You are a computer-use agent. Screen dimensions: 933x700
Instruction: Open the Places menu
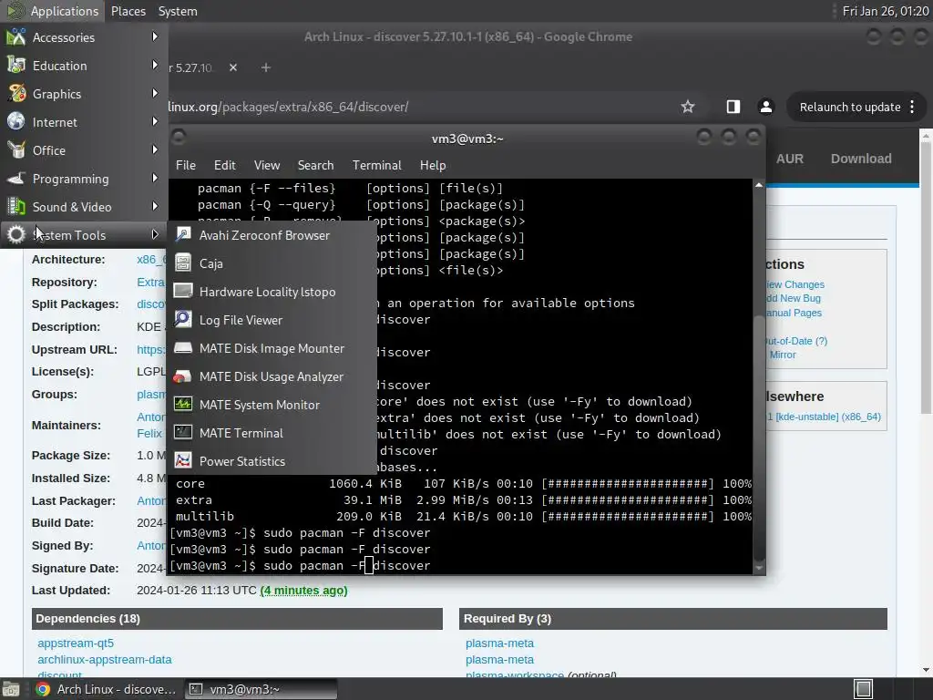point(128,11)
